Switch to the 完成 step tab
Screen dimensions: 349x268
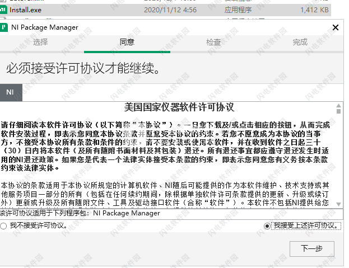point(300,42)
